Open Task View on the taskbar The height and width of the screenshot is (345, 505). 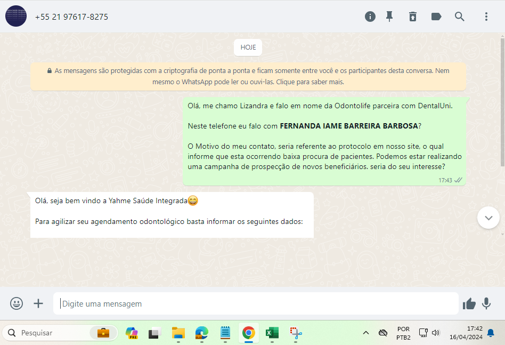154,333
